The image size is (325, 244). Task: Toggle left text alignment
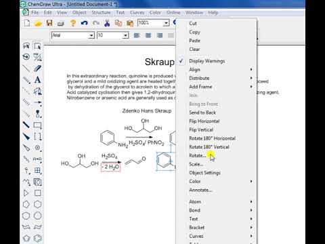[x=137, y=35]
